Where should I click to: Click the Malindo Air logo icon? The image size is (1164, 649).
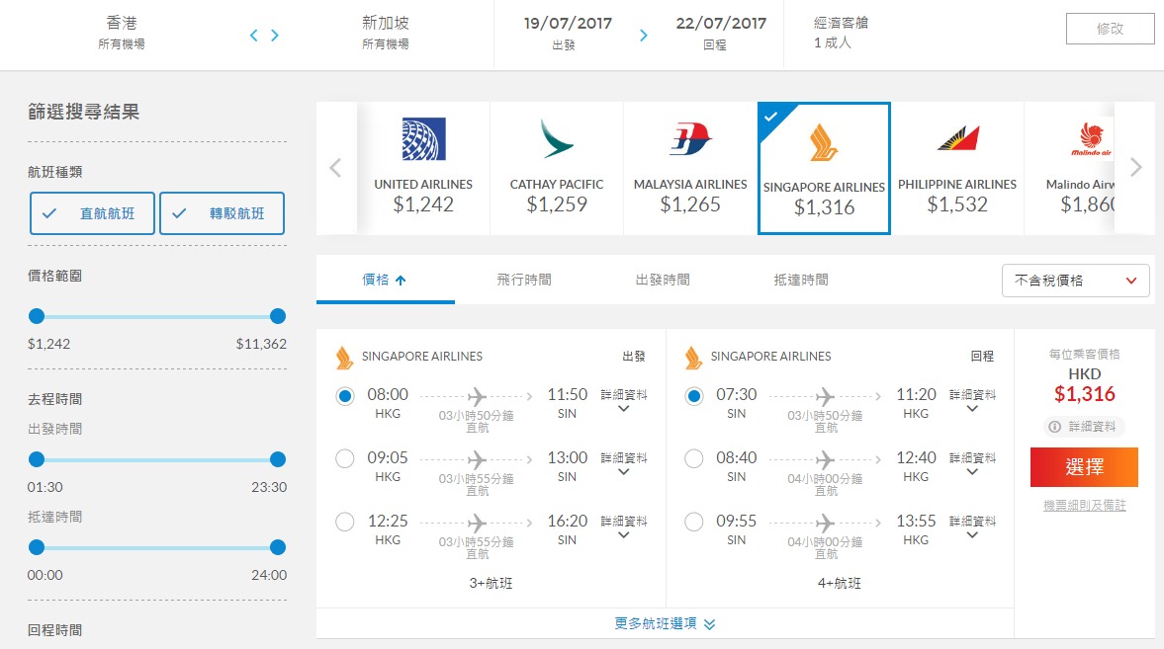pyautogui.click(x=1091, y=138)
